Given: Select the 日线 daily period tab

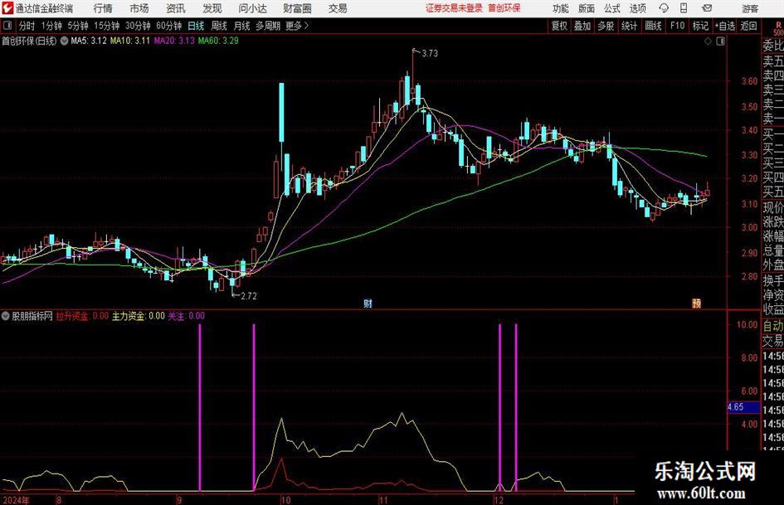Looking at the screenshot, I should pyautogui.click(x=196, y=26).
